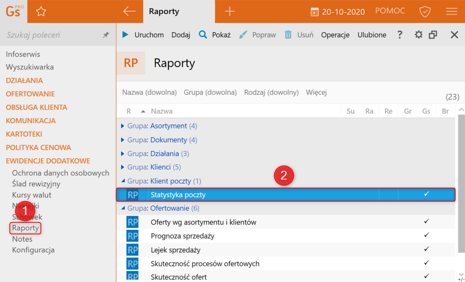Select Raporty in the sidebar menu
This screenshot has width=465, height=282.
pos(26,228)
